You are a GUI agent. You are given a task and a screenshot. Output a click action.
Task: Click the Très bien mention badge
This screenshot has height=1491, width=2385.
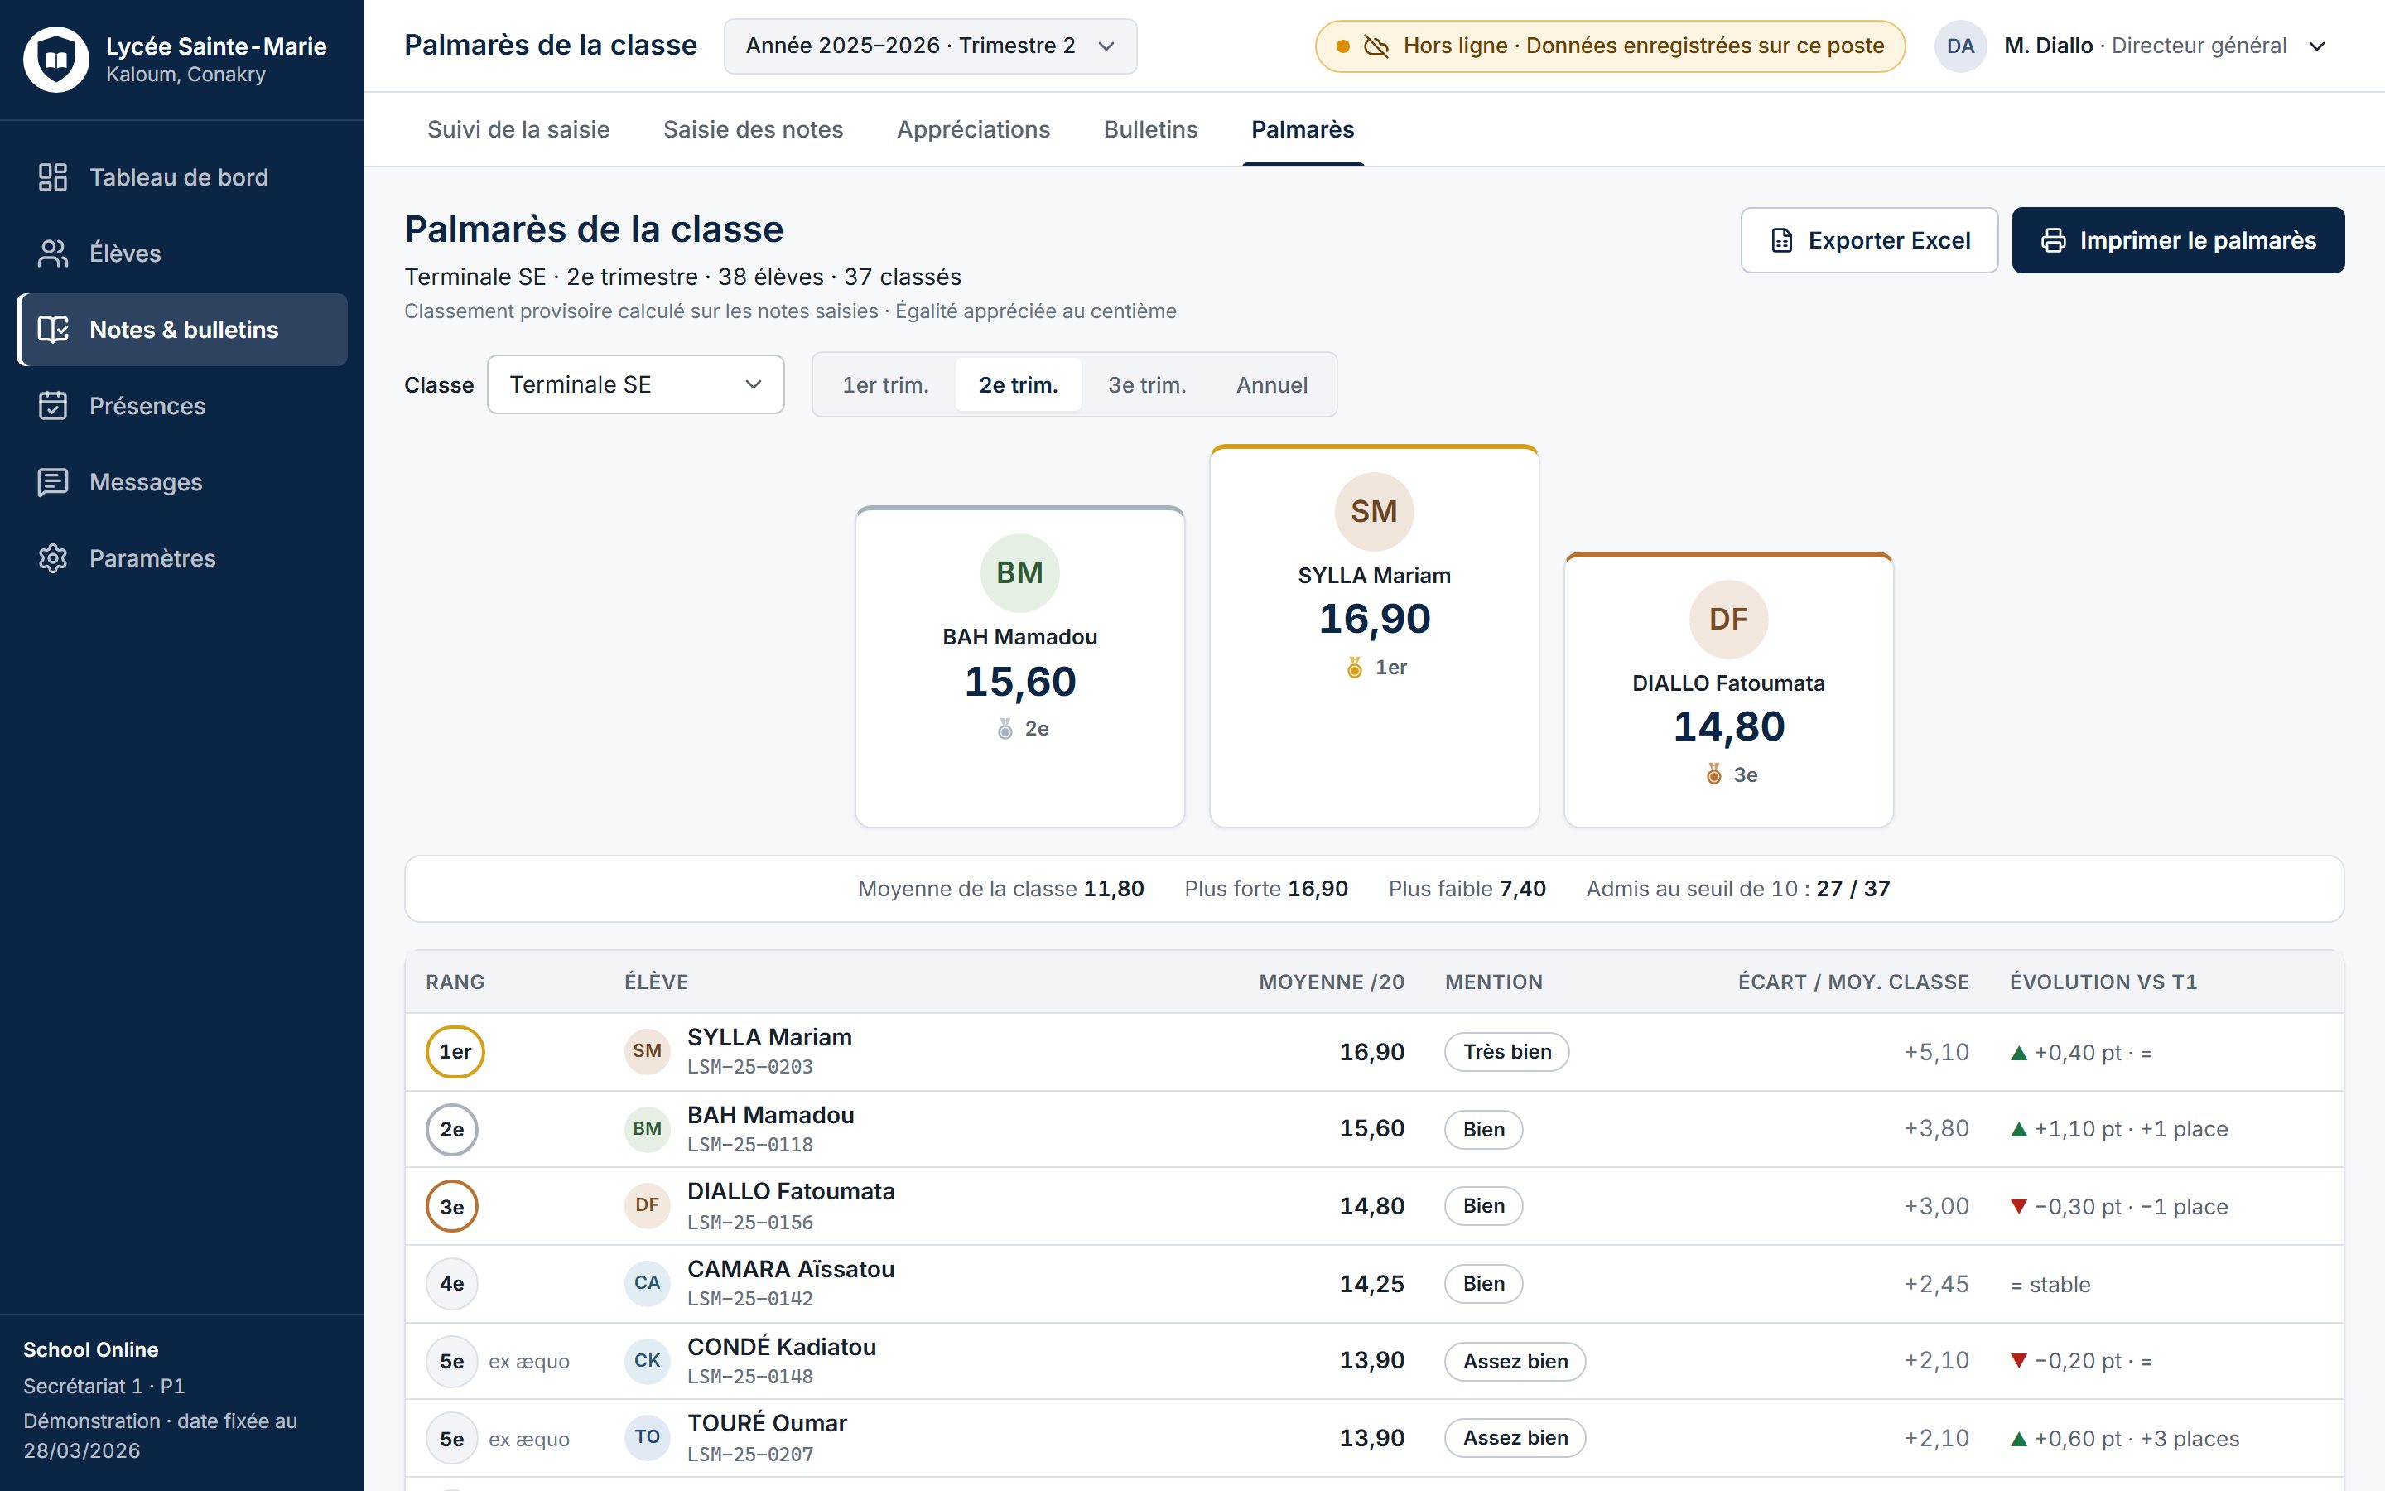click(x=1507, y=1051)
